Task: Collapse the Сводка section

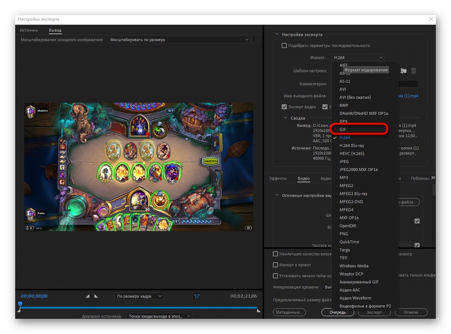Action: click(286, 118)
